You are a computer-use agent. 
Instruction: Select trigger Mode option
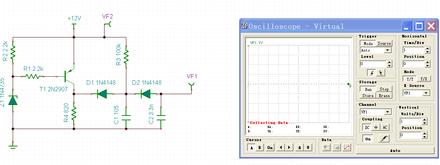tap(368, 43)
